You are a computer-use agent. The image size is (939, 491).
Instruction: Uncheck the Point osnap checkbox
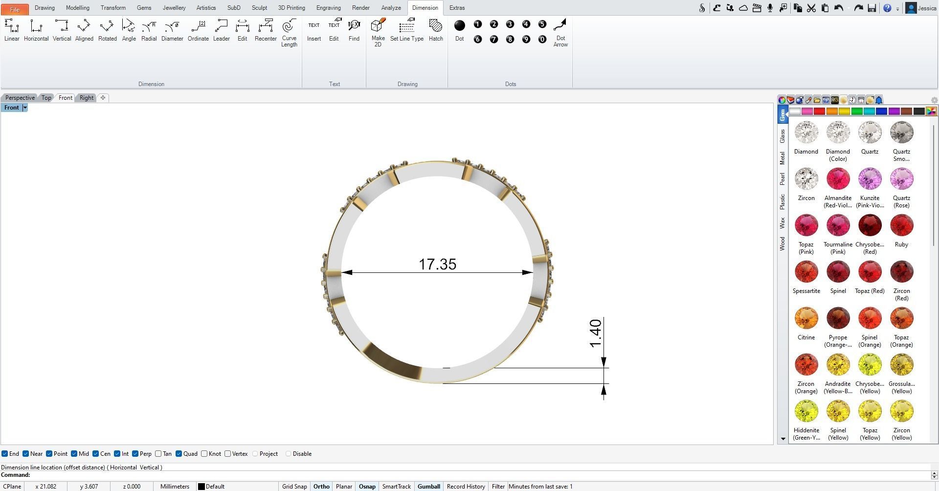pos(49,454)
